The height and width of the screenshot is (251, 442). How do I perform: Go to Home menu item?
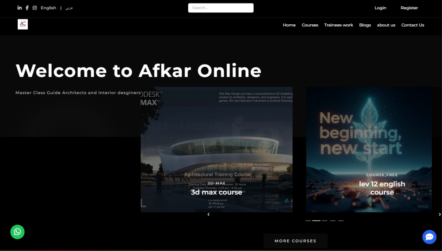[x=289, y=25]
